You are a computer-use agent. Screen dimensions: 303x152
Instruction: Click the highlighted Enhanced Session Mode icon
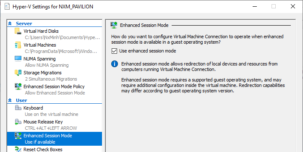18,136
